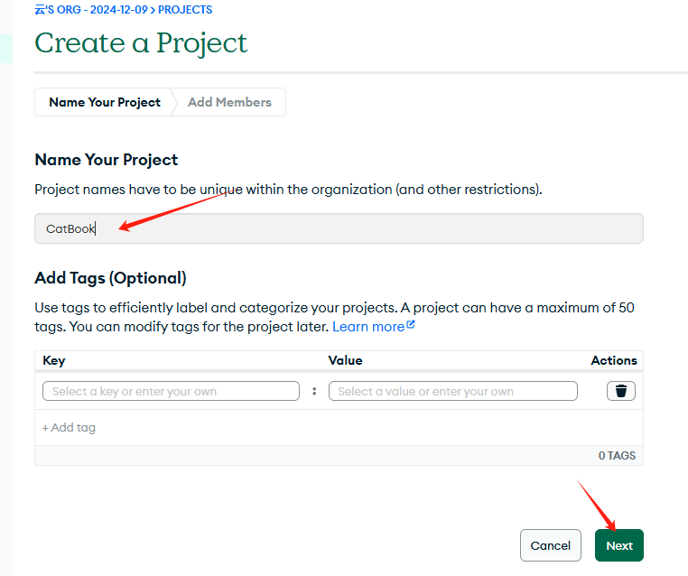
Task: Switch to the Add Members step
Action: [229, 102]
